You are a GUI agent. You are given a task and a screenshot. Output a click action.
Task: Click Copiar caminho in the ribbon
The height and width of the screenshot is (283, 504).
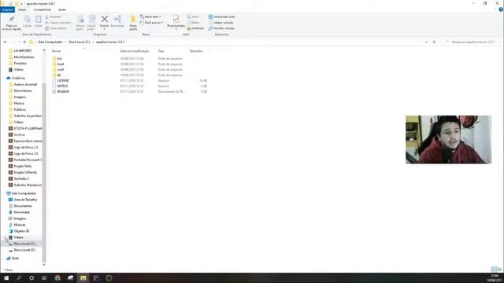[x=57, y=23]
